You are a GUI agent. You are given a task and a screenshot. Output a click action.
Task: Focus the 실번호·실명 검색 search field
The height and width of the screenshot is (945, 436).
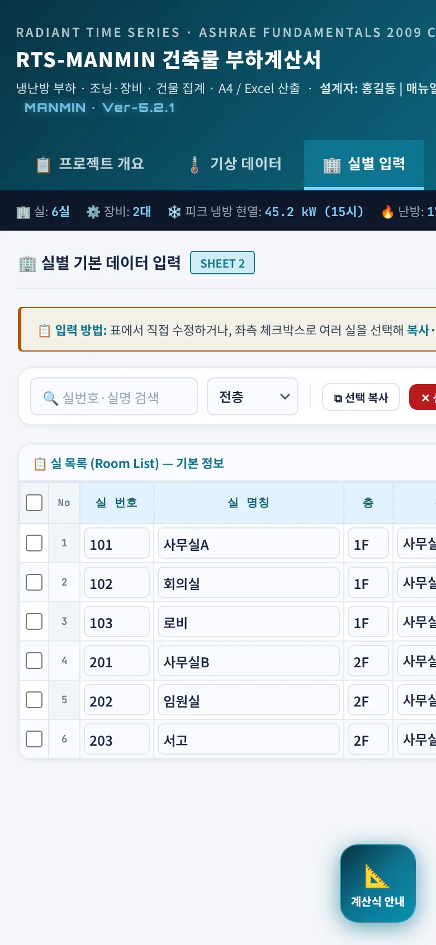click(114, 396)
